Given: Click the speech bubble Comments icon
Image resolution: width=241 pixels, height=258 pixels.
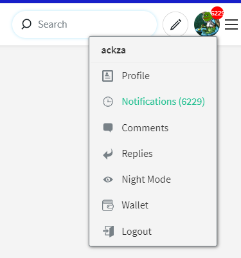Looking at the screenshot, I should [x=108, y=127].
